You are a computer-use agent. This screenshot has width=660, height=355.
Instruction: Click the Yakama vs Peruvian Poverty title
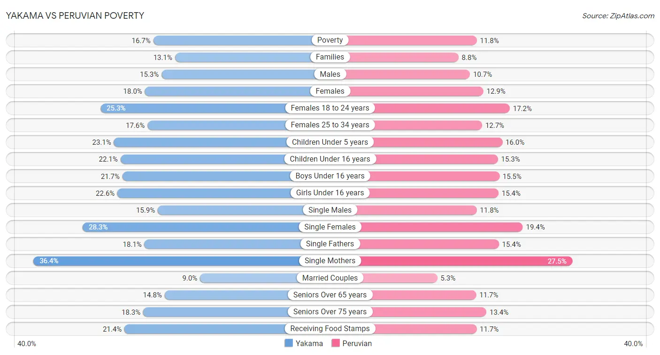tap(75, 15)
